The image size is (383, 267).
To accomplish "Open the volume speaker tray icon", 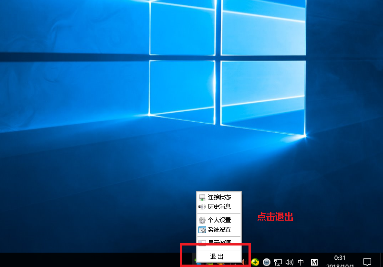I will pos(290,262).
